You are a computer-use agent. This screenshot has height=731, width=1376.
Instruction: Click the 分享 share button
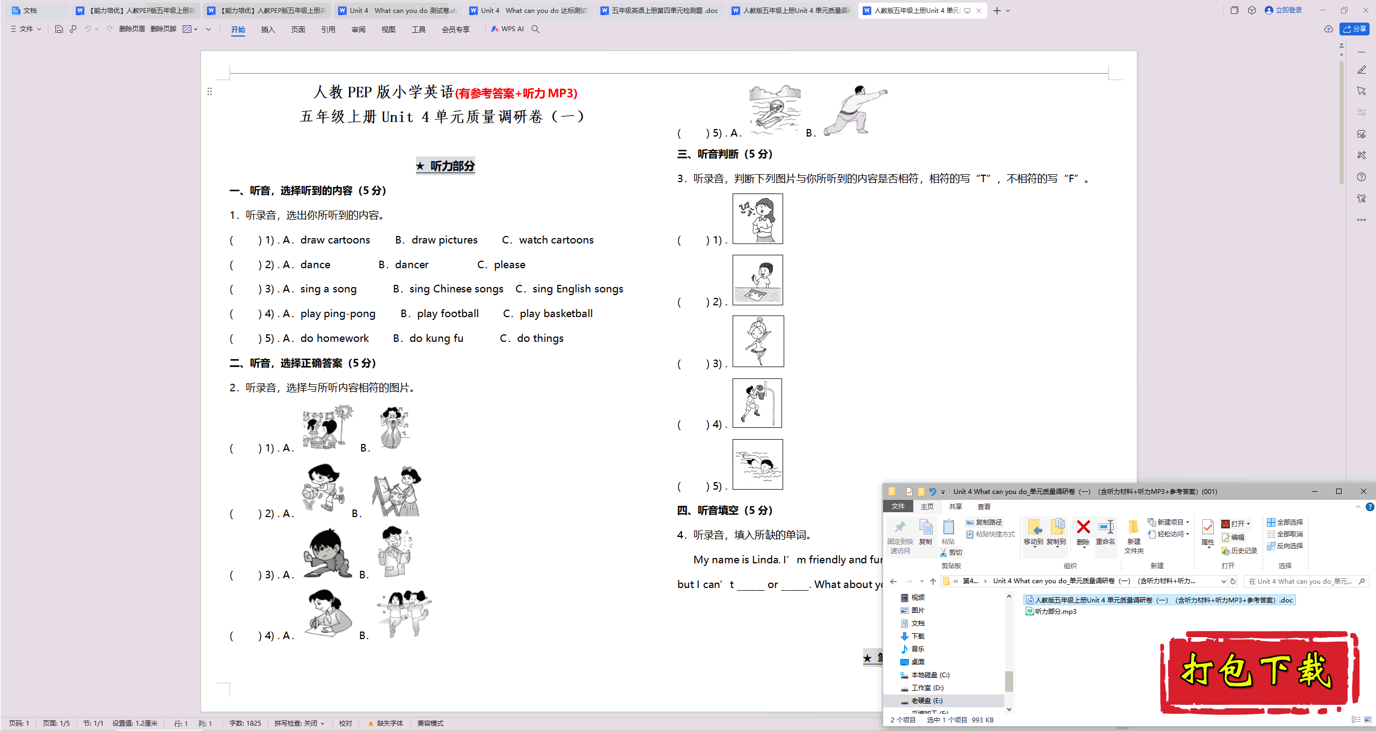point(1355,29)
